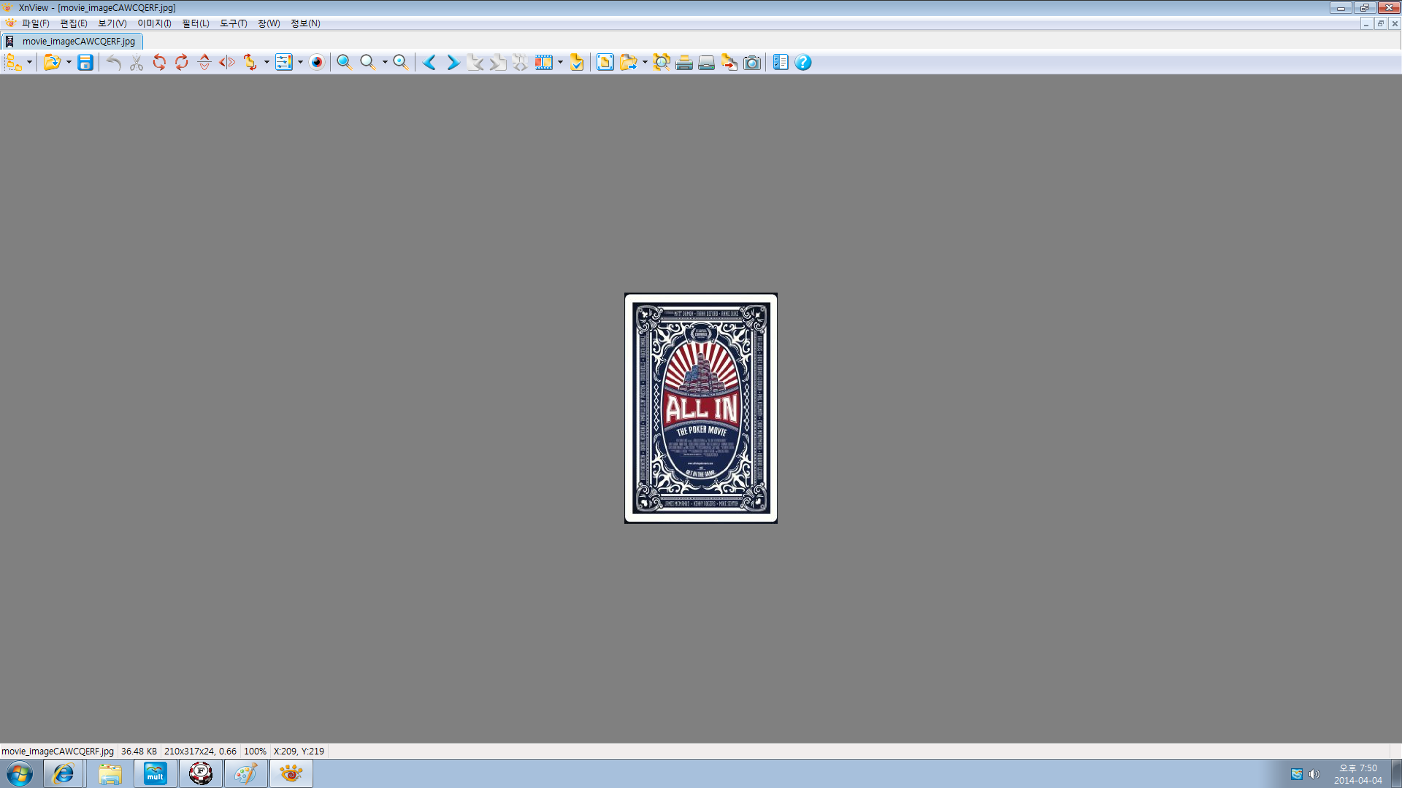Open the search files binoculars icon
The width and height of the screenshot is (1402, 788).
pos(662,63)
